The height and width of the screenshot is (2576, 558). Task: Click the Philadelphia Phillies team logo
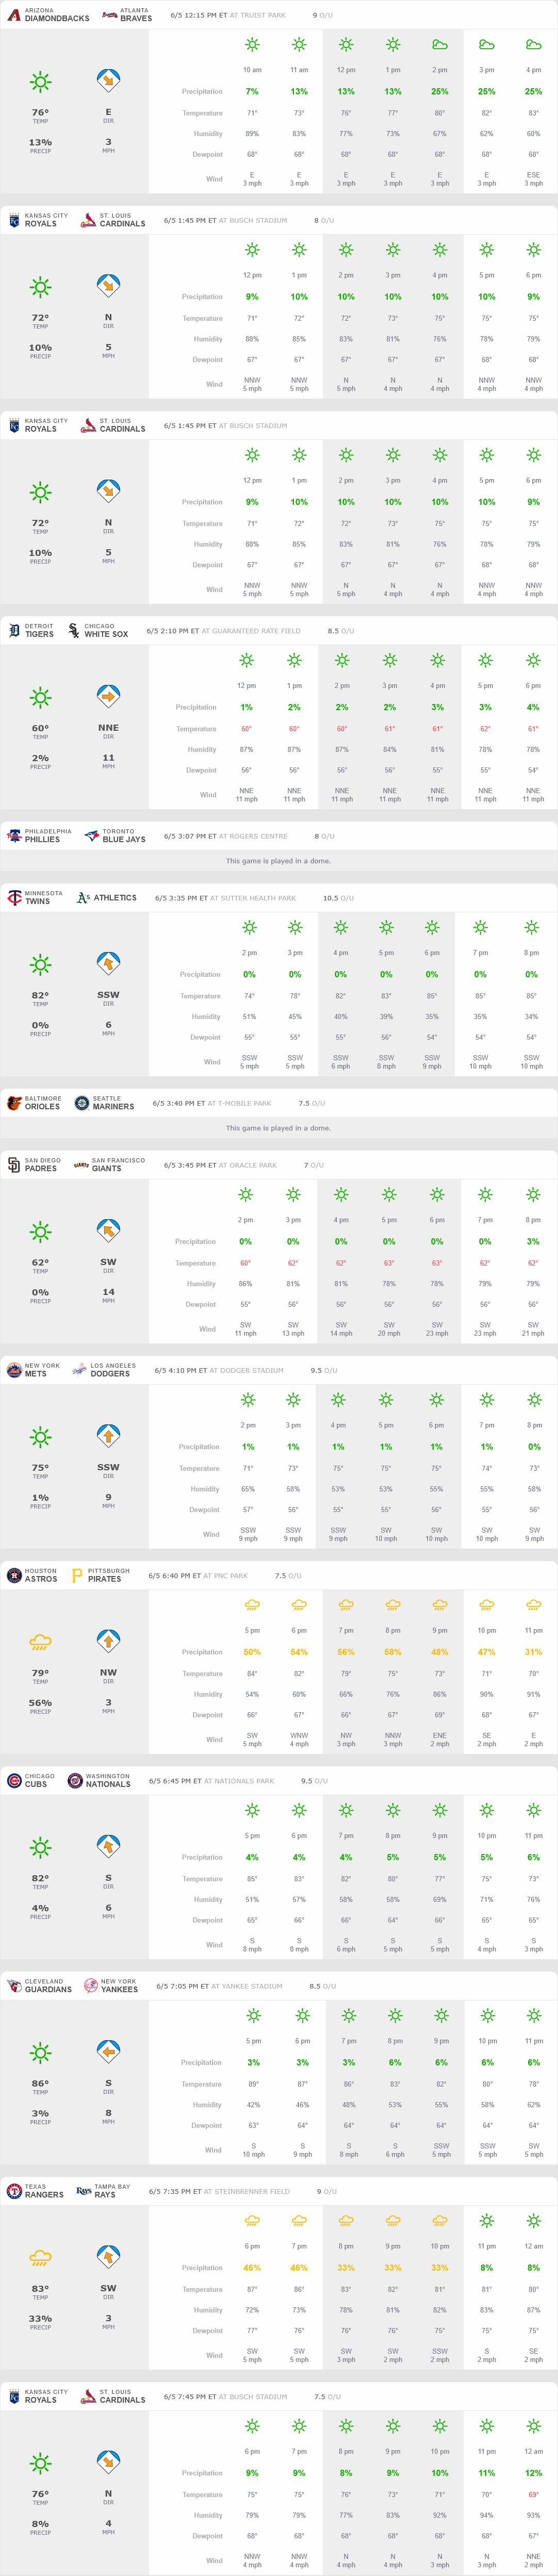(14, 836)
